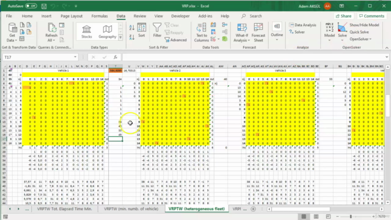
Task: Click the macro record status icon
Action: point(5,217)
